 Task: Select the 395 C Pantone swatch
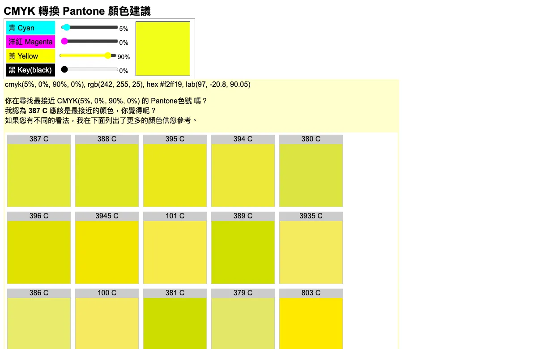[175, 171]
